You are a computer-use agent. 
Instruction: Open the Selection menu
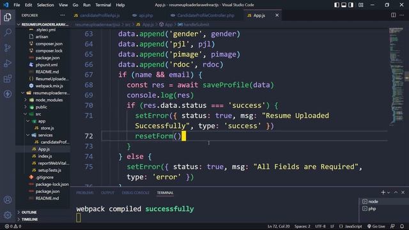[x=45, y=5]
